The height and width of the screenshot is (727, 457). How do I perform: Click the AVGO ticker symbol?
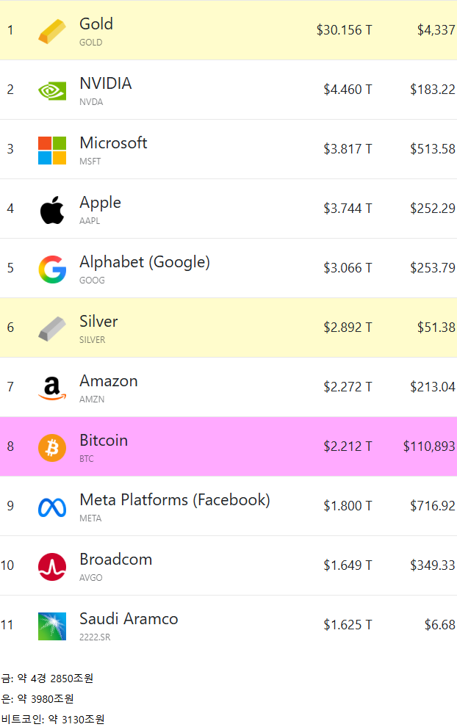[91, 578]
